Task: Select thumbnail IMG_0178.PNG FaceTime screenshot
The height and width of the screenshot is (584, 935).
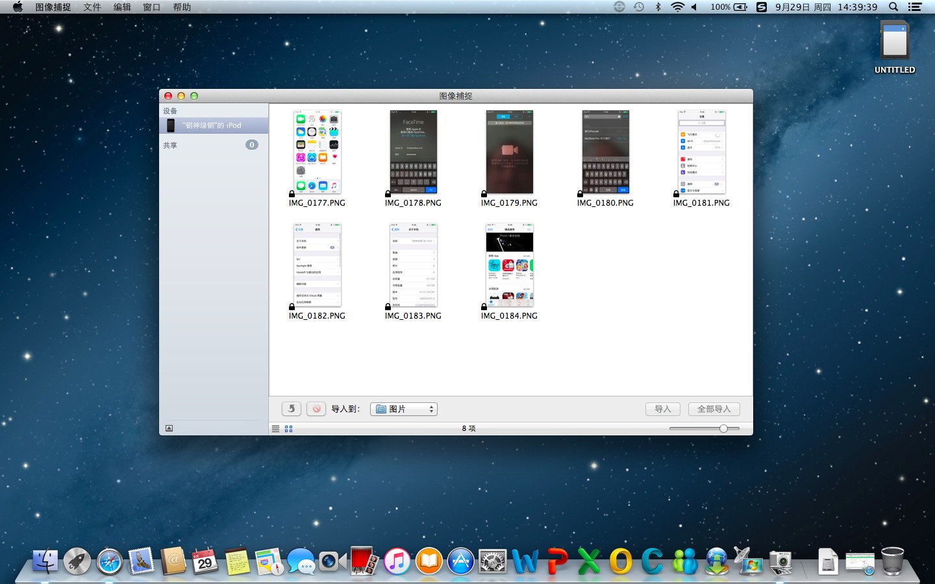Action: tap(414, 152)
